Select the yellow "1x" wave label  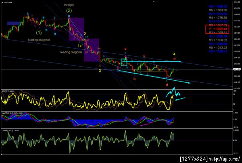79,46
